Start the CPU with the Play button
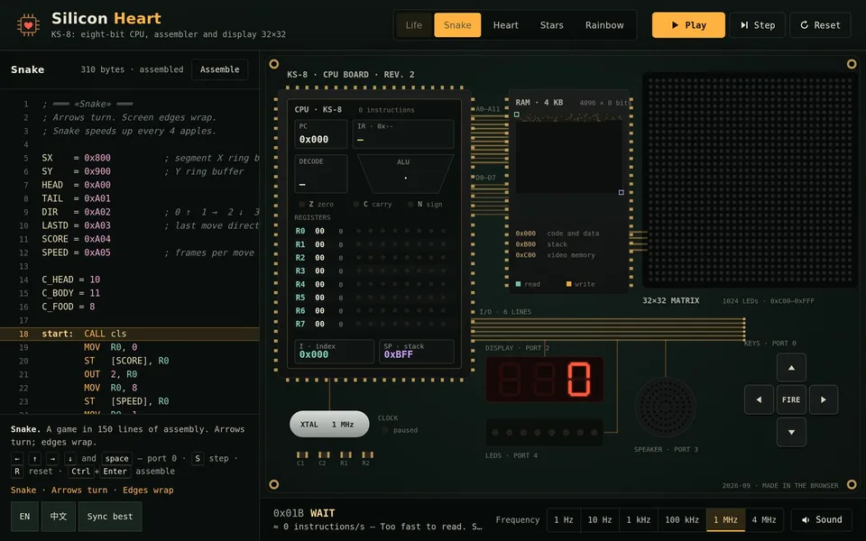866x541 pixels. point(688,25)
